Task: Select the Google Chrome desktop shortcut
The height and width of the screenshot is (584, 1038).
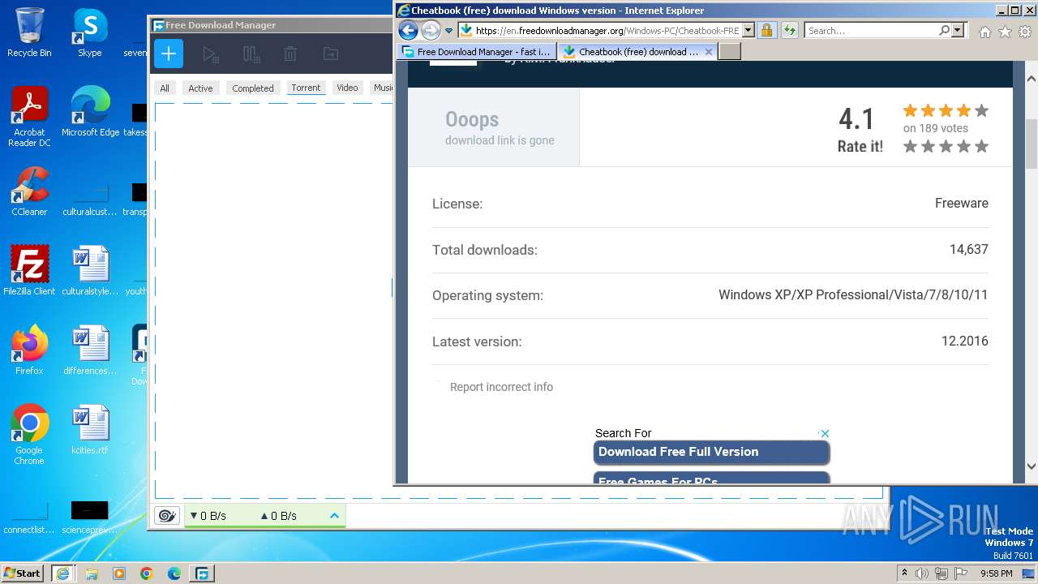Action: 29,435
